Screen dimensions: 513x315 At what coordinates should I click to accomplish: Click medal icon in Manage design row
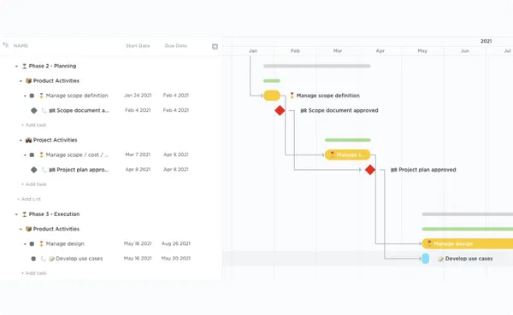[x=41, y=243]
